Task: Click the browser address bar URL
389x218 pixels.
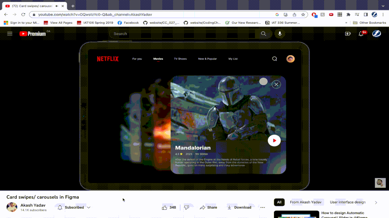Action: click(95, 15)
